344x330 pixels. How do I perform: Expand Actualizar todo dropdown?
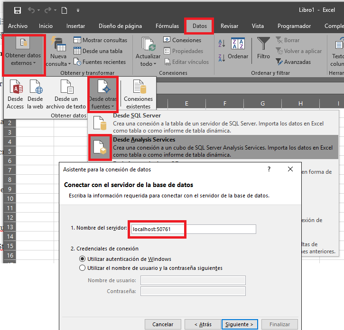pos(148,52)
